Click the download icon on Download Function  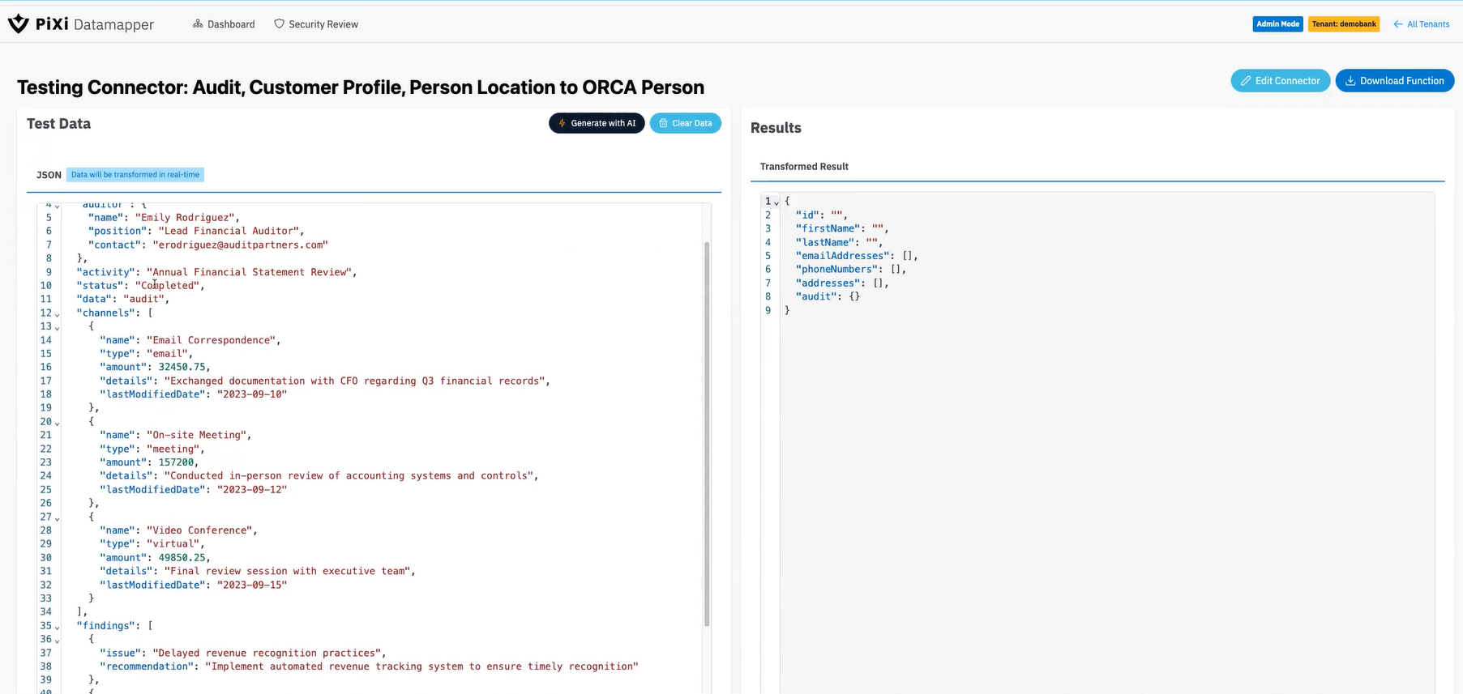pyautogui.click(x=1350, y=81)
